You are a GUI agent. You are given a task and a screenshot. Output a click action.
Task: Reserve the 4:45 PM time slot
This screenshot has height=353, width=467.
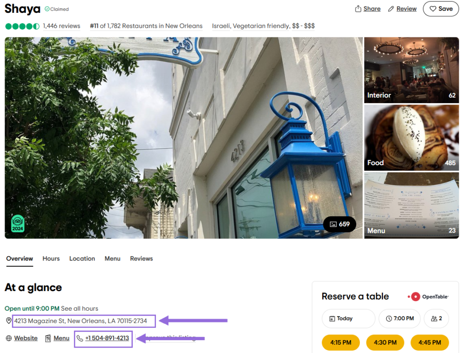pyautogui.click(x=430, y=343)
